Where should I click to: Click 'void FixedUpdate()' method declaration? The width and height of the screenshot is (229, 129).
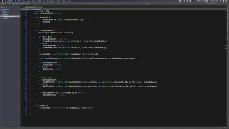(x=45, y=30)
